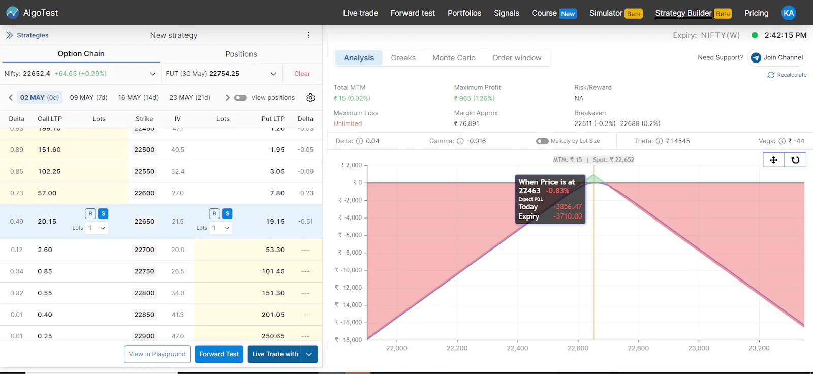The image size is (813, 374).
Task: Click the three-dot menu beside New strategy
Action: pos(308,35)
